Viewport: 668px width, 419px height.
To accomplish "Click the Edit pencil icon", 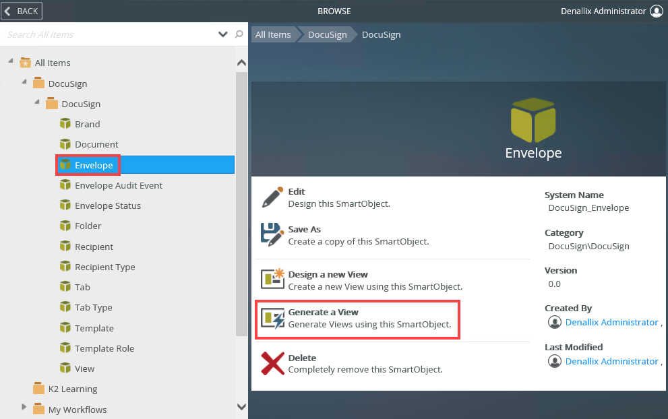I will (x=272, y=197).
